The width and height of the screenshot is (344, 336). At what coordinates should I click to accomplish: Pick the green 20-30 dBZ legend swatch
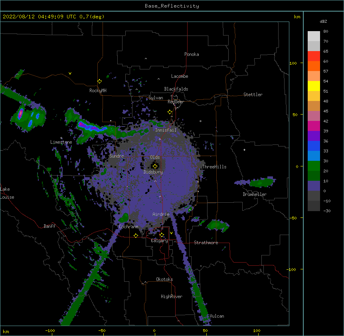[x=314, y=166]
